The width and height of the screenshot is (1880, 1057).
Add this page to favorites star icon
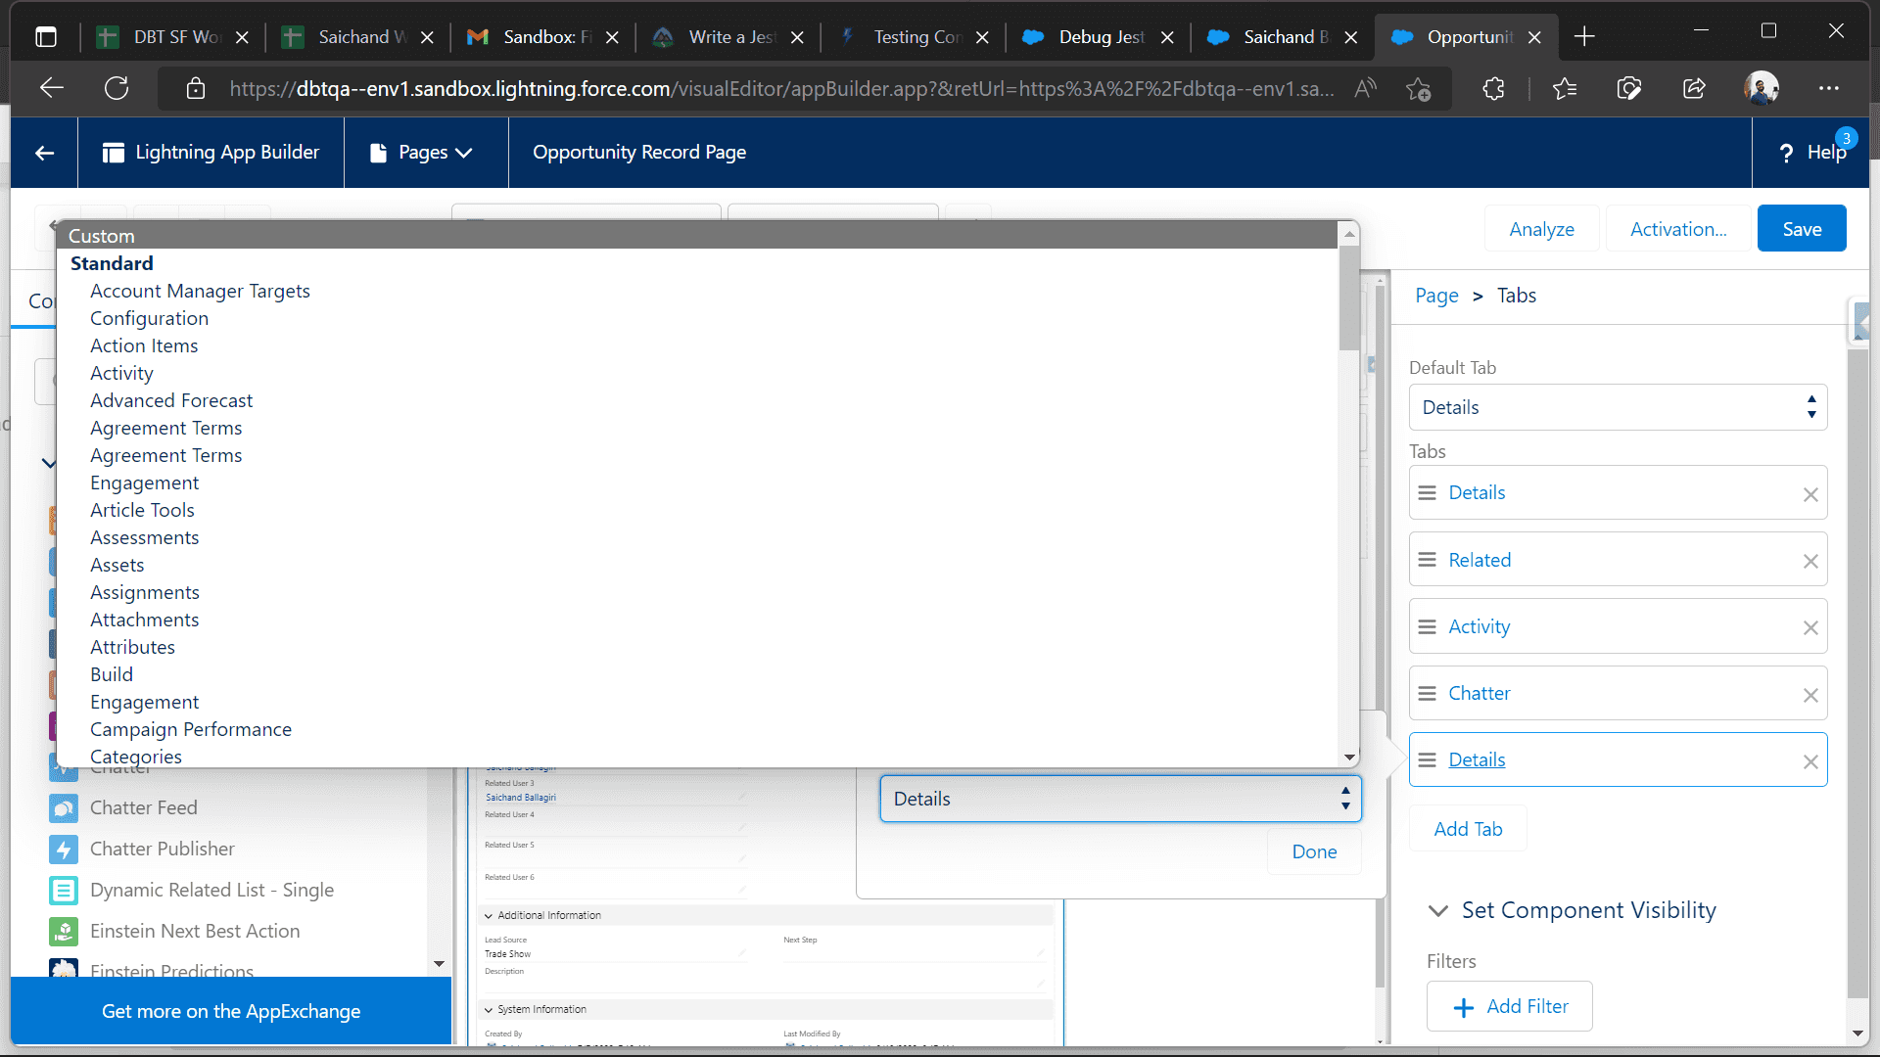(1418, 89)
